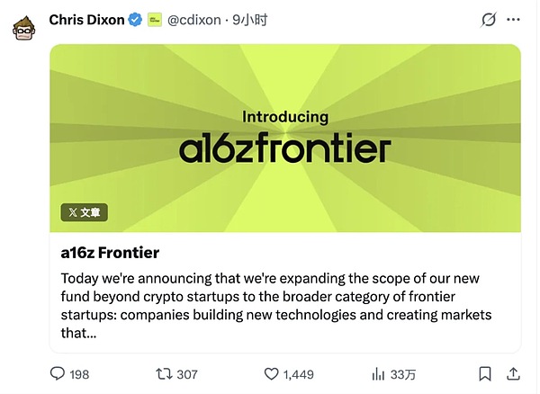540x394 pixels.
Task: Like the post with the heart icon
Action: (x=271, y=373)
